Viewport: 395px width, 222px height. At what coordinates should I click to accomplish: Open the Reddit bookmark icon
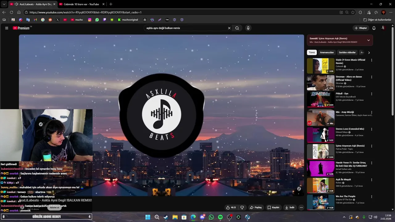(x=50, y=20)
